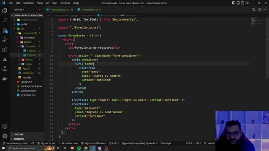Click Sign in to Jira
Viewport: 269px width, 151px height.
(46, 143)
